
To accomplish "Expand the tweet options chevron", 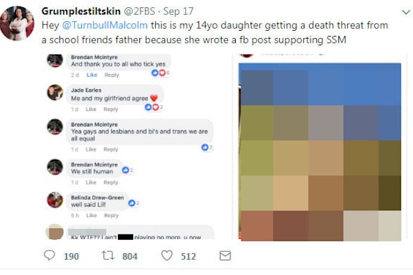I will click(x=406, y=12).
